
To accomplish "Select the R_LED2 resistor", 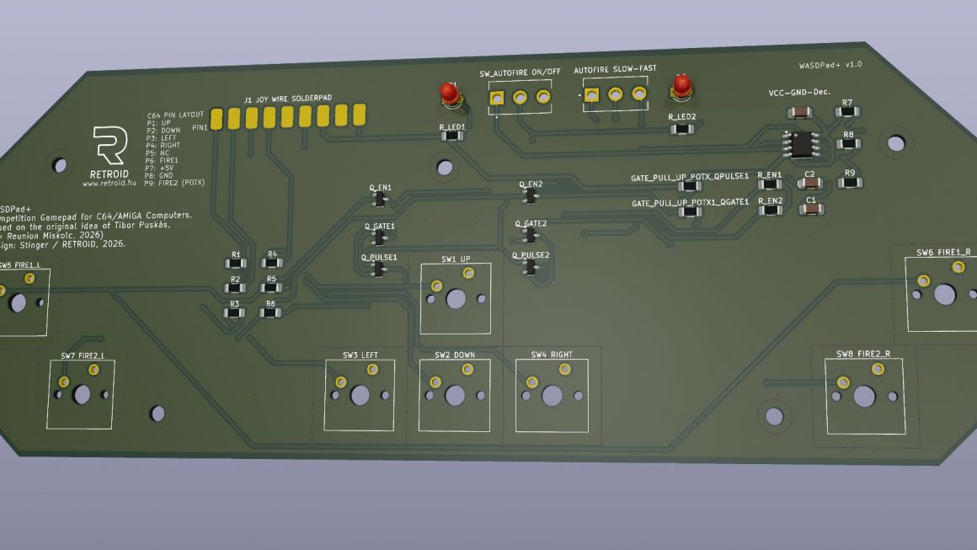I will coord(681,129).
